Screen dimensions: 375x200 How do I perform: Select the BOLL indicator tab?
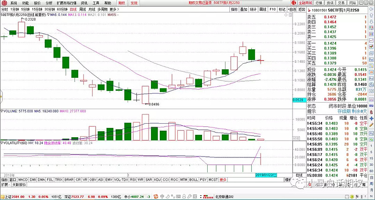(x=193, y=180)
